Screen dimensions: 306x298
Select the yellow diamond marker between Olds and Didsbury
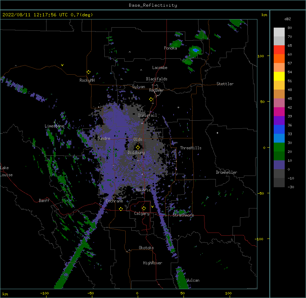138,147
